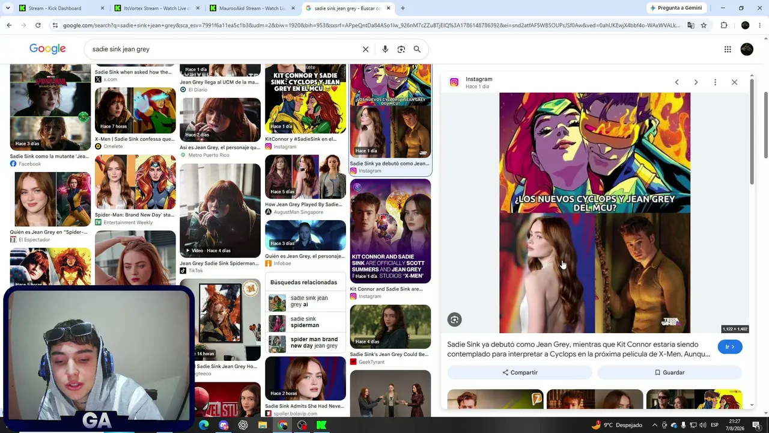Select related search 'spider man brand new day jean grey'
Viewport: 769px width, 433px height.
307,343
